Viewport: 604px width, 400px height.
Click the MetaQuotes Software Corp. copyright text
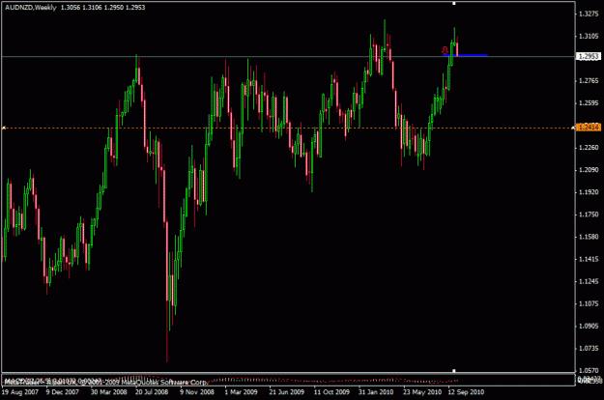click(x=165, y=383)
